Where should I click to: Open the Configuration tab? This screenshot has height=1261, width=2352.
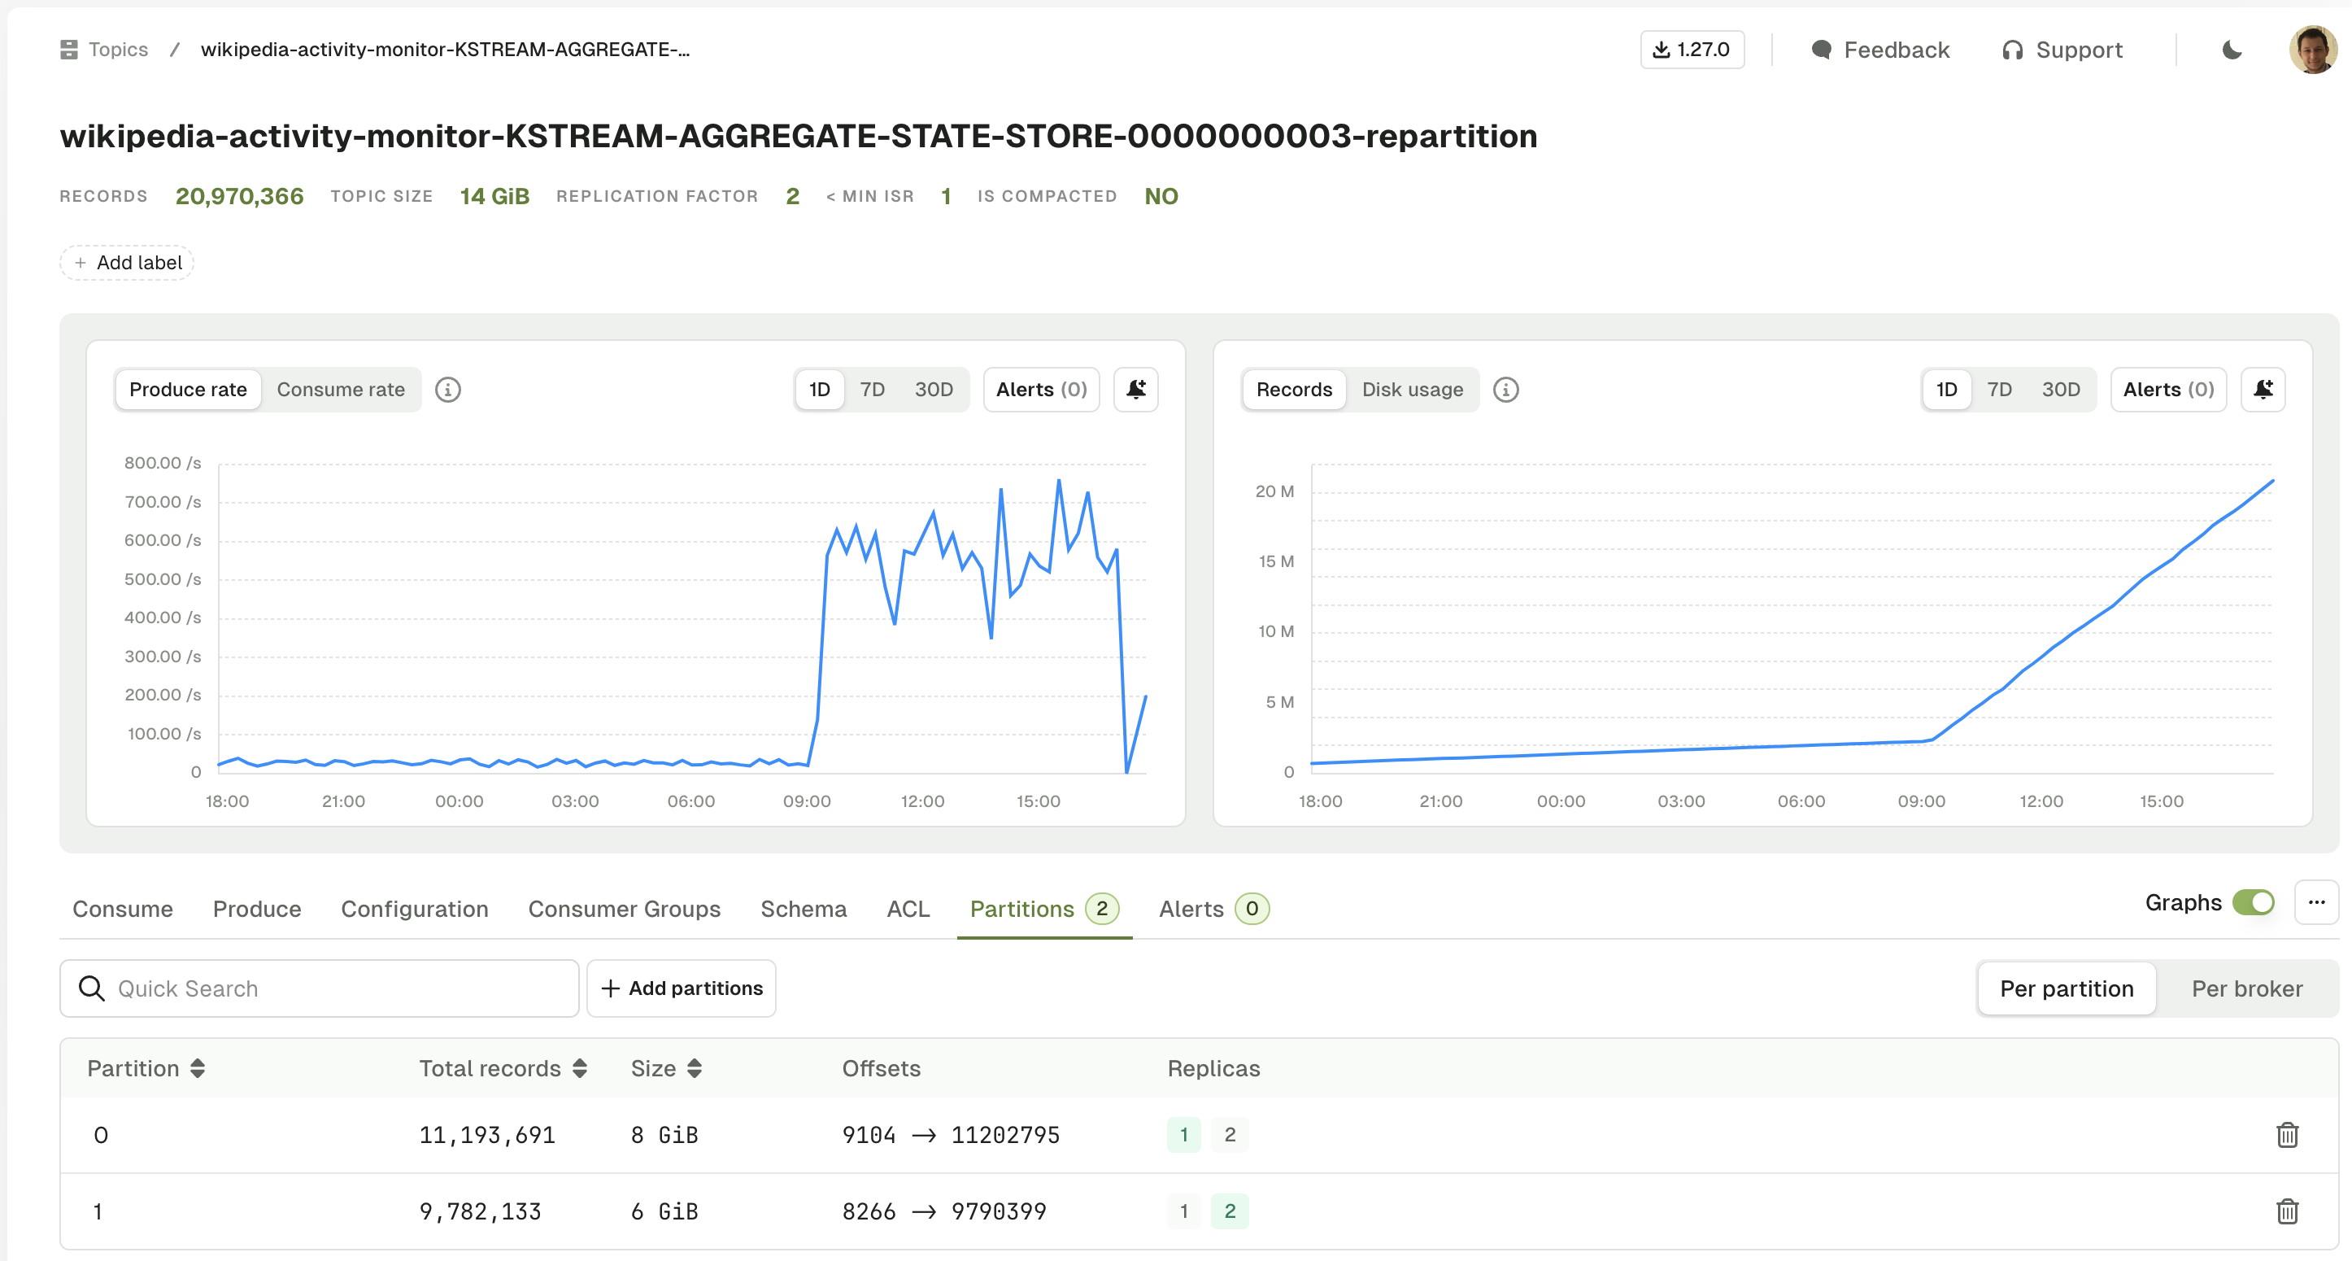pos(415,909)
